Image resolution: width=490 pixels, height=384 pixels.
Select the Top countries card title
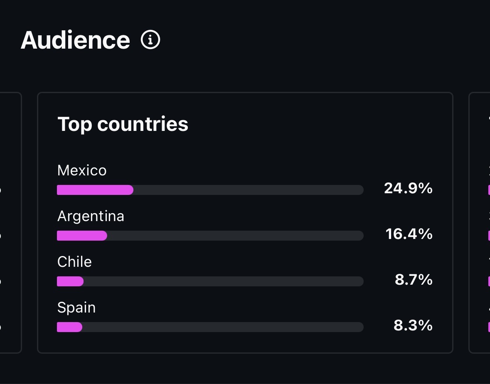tap(123, 124)
